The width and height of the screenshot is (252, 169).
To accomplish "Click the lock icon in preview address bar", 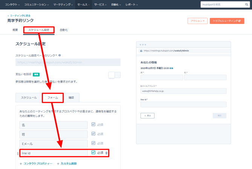I will 141,51.
